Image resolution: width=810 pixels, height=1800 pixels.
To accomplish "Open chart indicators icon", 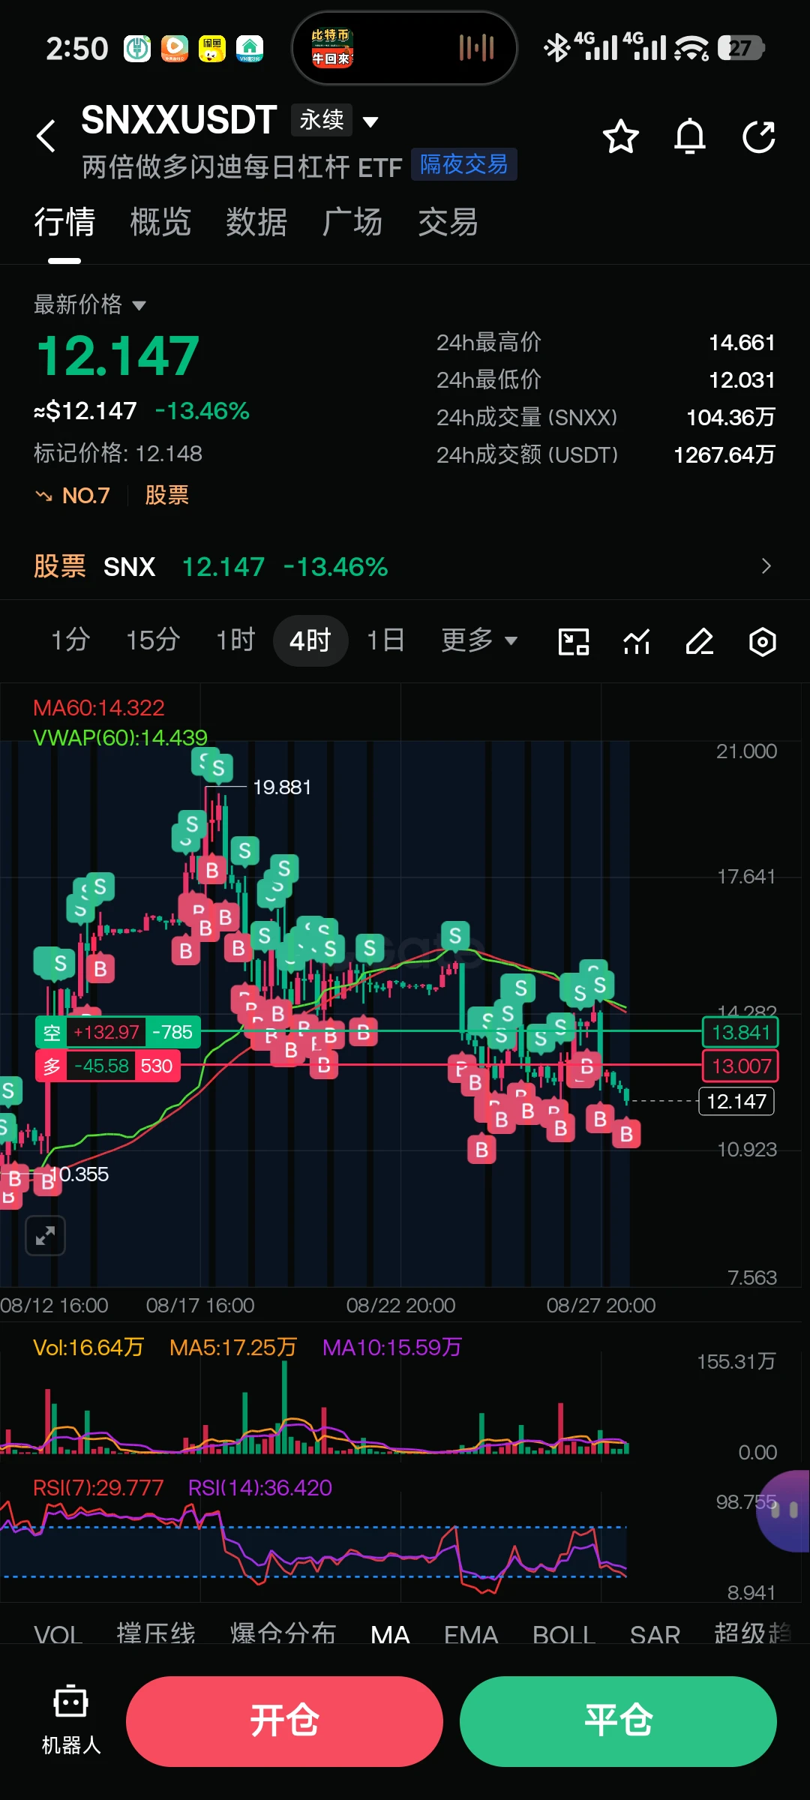I will pos(637,642).
